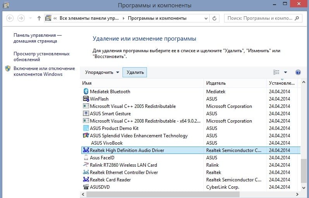Click the refresh button in the address bar
309x198 pixels.
click(214, 18)
